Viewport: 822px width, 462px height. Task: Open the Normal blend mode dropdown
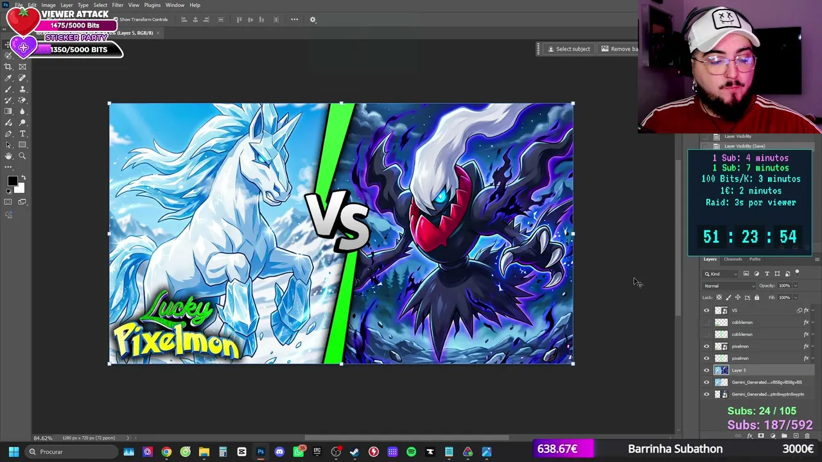click(x=730, y=286)
